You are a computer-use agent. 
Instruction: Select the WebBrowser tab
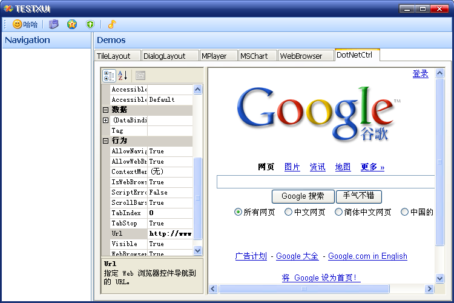pyautogui.click(x=306, y=56)
